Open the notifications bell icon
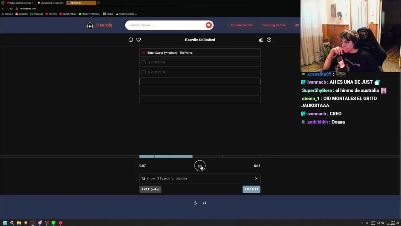 click(x=398, y=223)
